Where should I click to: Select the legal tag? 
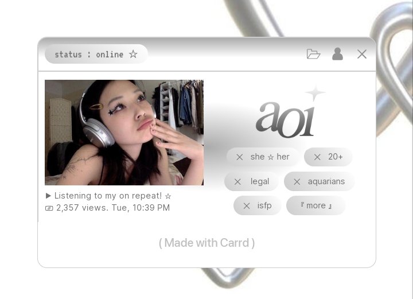pos(251,181)
